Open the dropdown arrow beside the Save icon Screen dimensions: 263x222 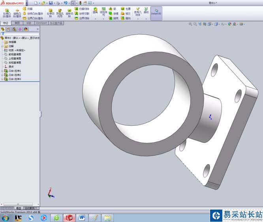(x=54, y=3)
